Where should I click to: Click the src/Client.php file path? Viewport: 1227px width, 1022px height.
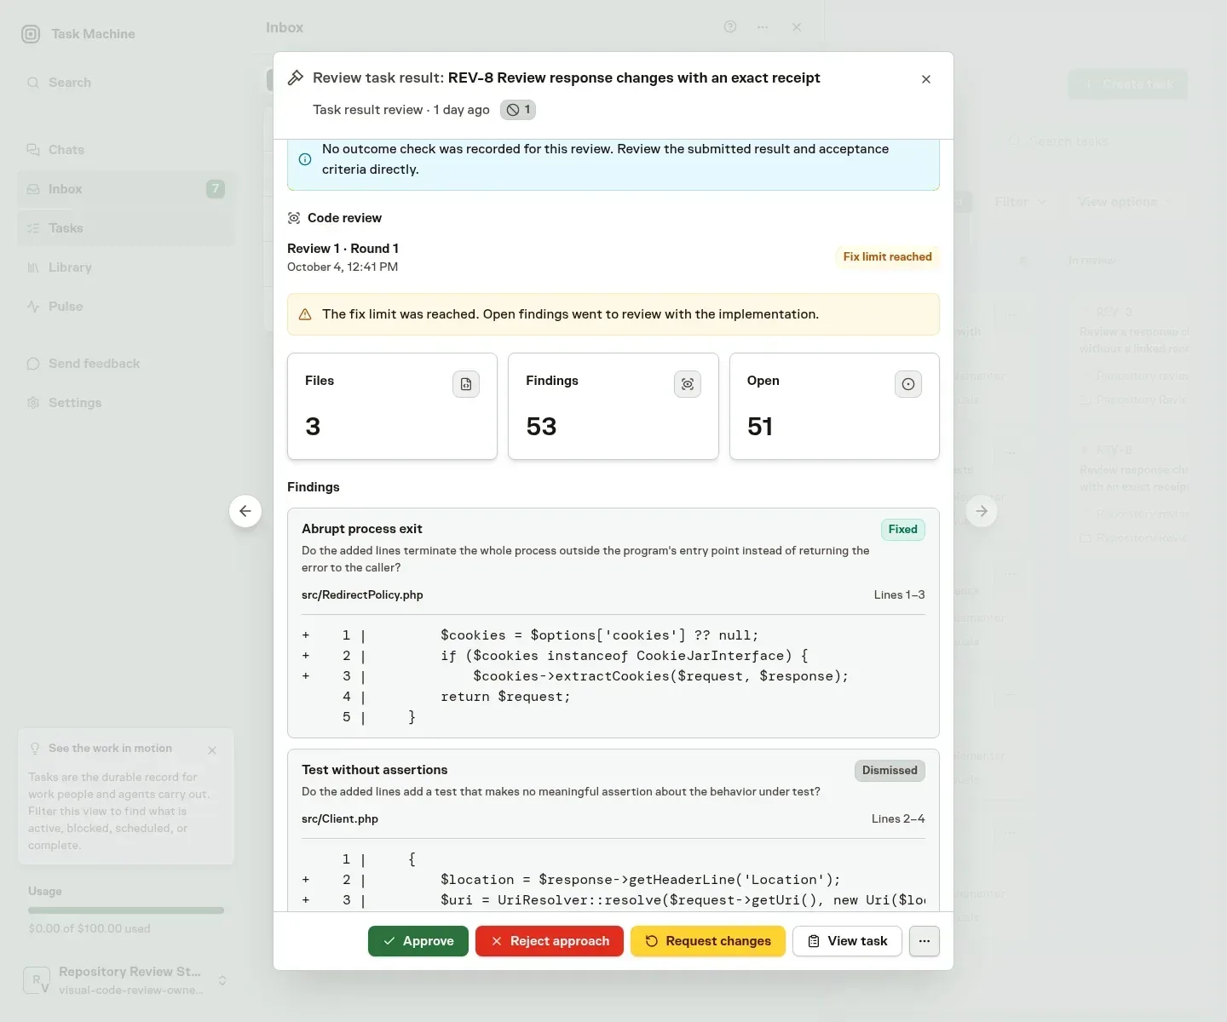point(340,819)
